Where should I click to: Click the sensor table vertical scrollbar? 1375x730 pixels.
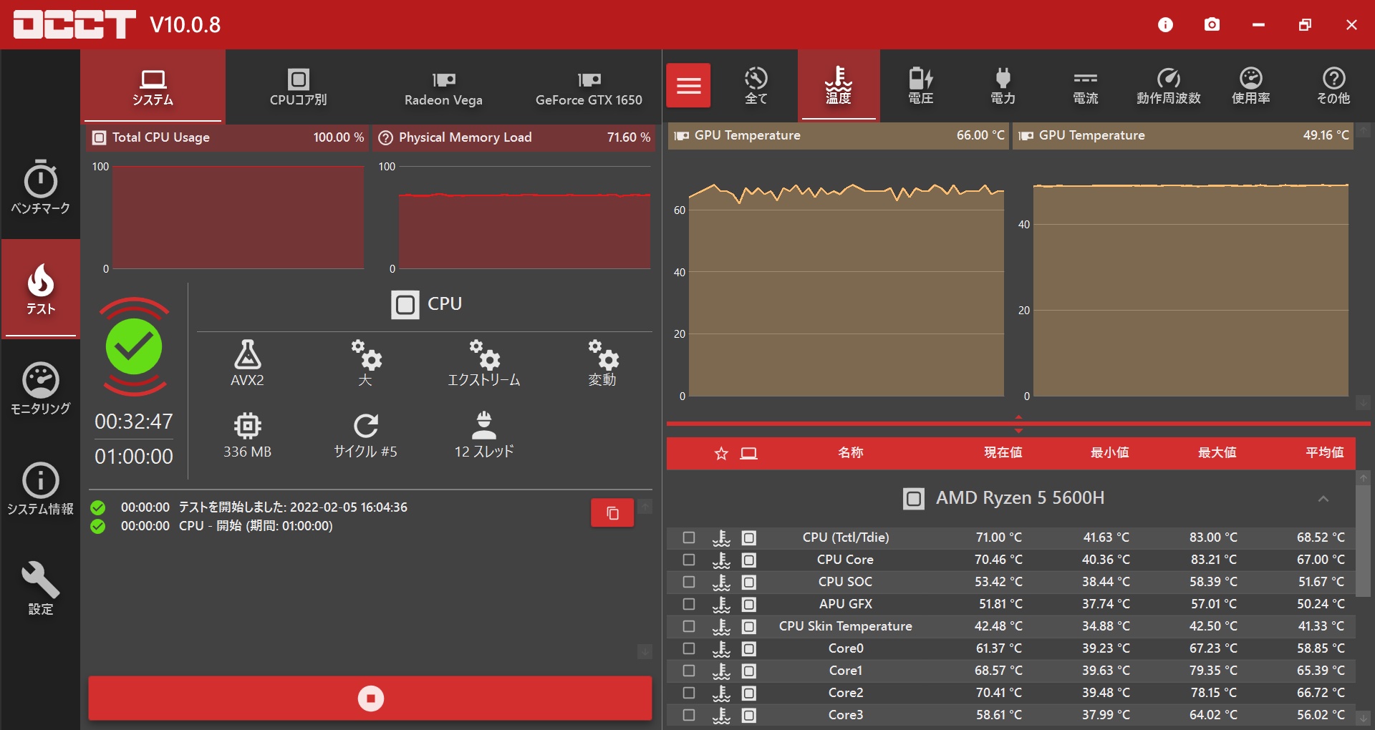pyautogui.click(x=1364, y=542)
